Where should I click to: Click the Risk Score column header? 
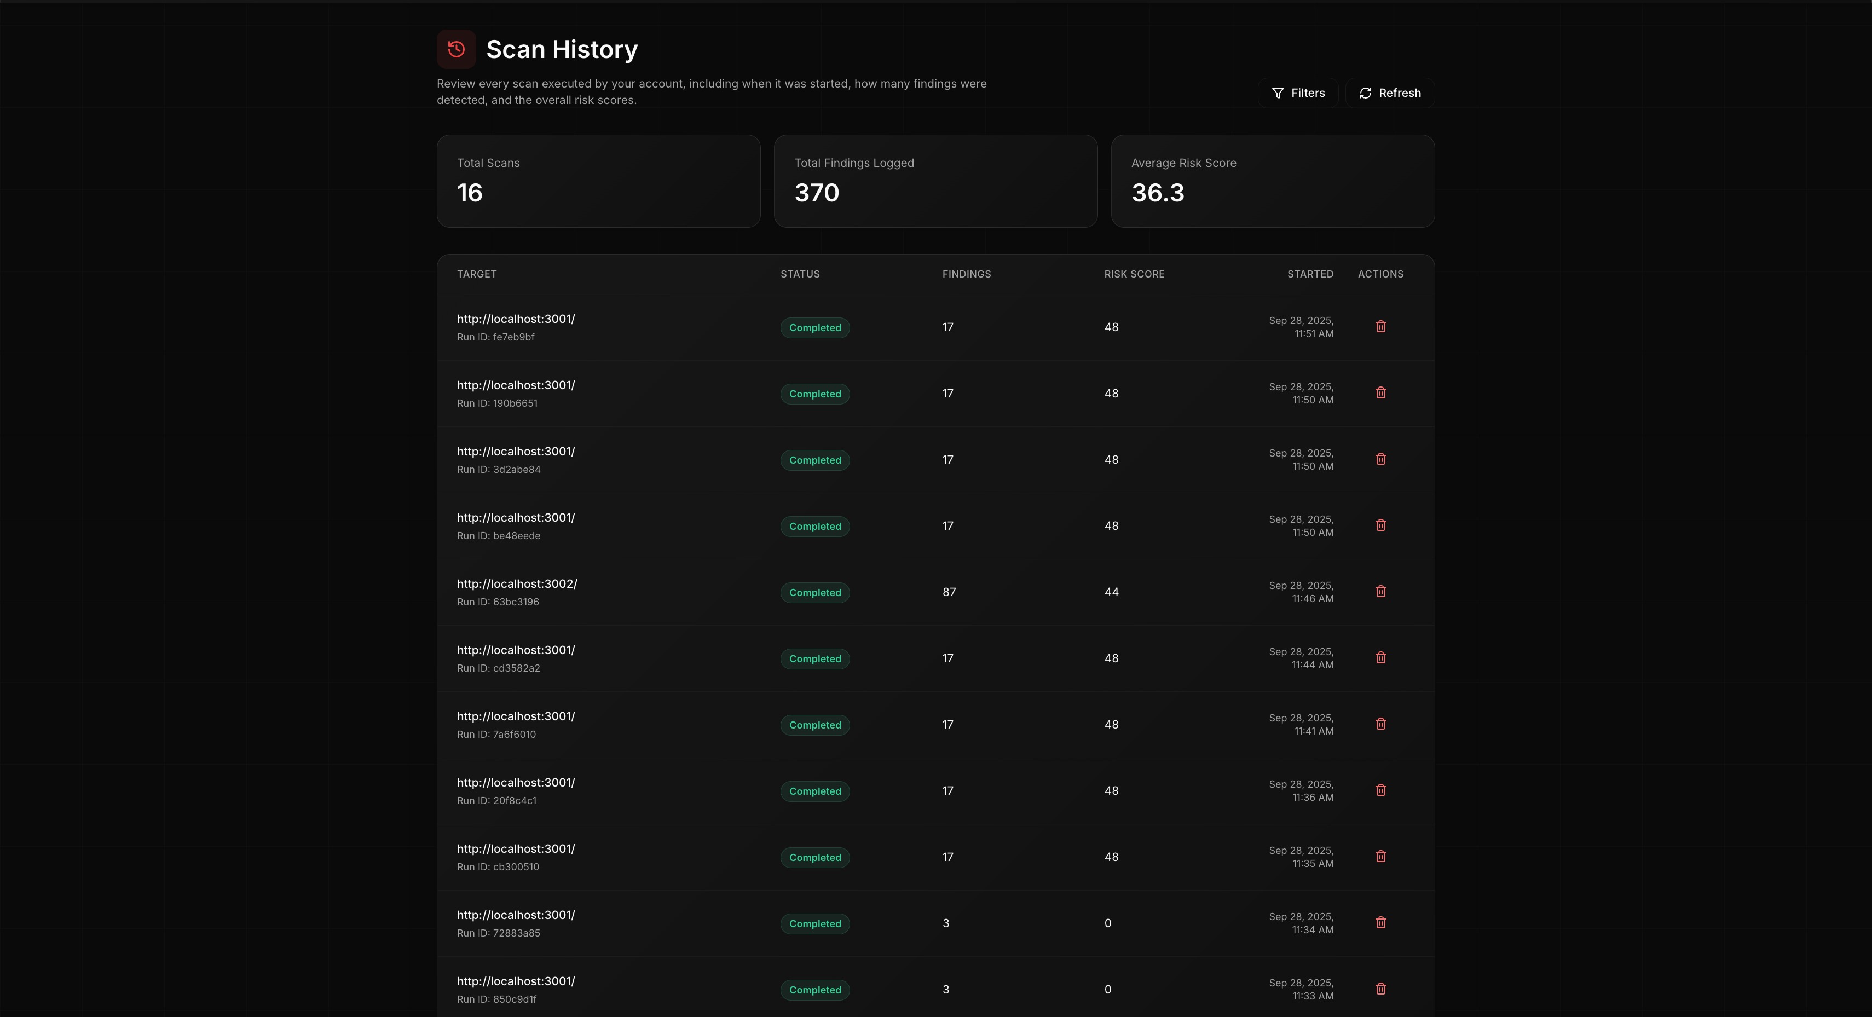click(1134, 274)
